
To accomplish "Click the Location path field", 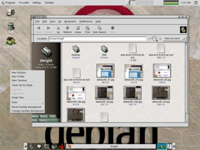I will (97, 38).
